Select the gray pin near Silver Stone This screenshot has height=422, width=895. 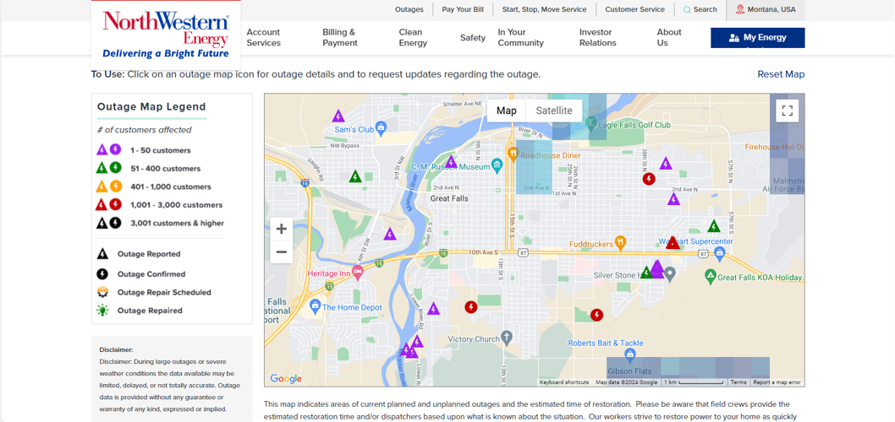point(671,274)
